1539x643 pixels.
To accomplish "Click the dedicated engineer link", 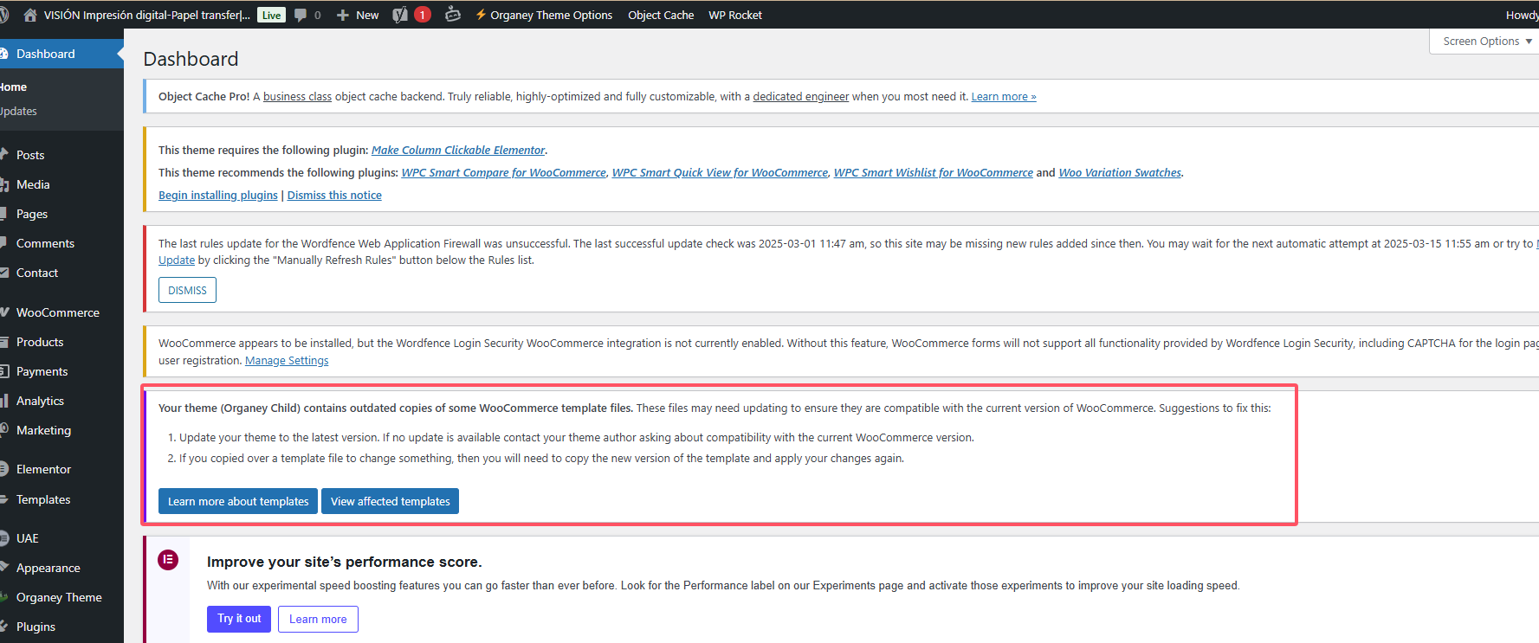I will coord(800,96).
